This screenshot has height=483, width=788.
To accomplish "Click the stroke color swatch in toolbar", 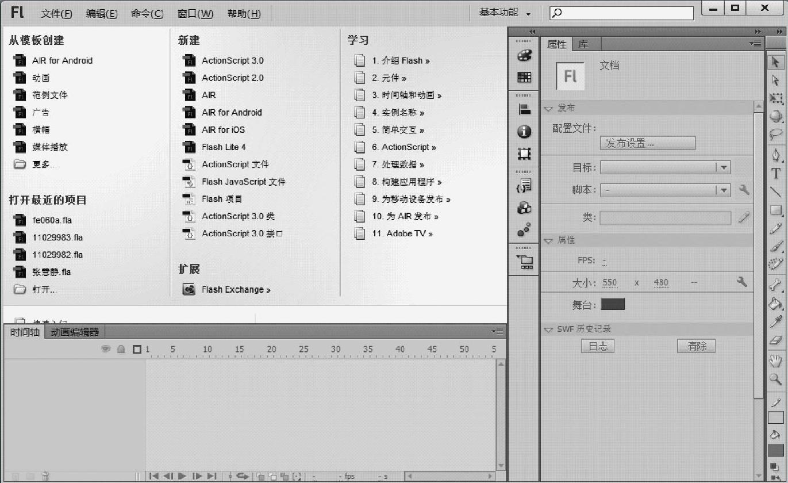I will (775, 418).
